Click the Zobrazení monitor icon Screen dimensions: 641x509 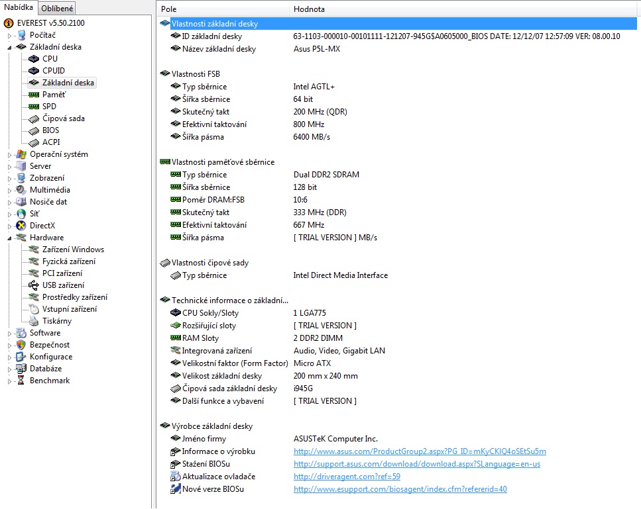21,178
